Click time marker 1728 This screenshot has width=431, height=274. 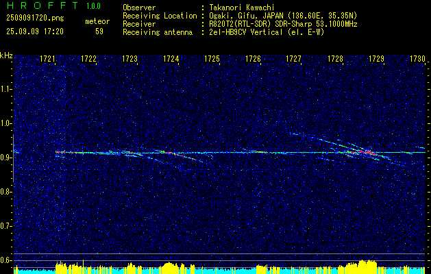pos(335,58)
